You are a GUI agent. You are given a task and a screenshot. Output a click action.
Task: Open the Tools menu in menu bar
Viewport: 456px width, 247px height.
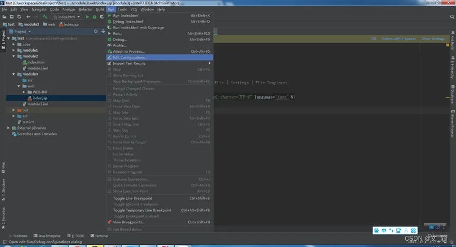122,9
